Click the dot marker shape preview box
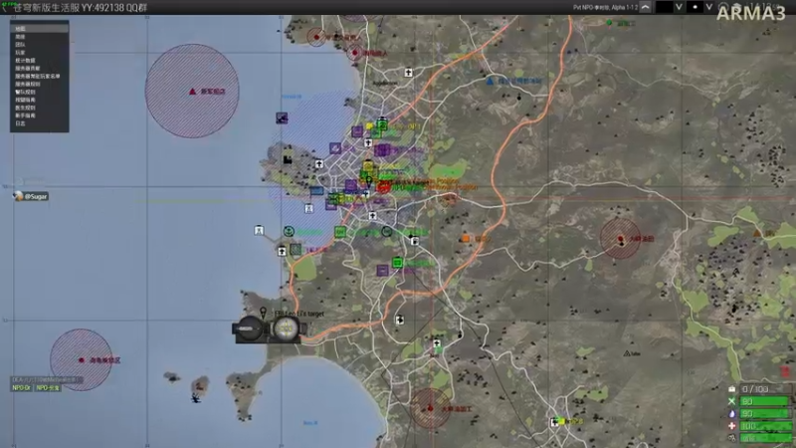The image size is (796, 448). coord(695,7)
